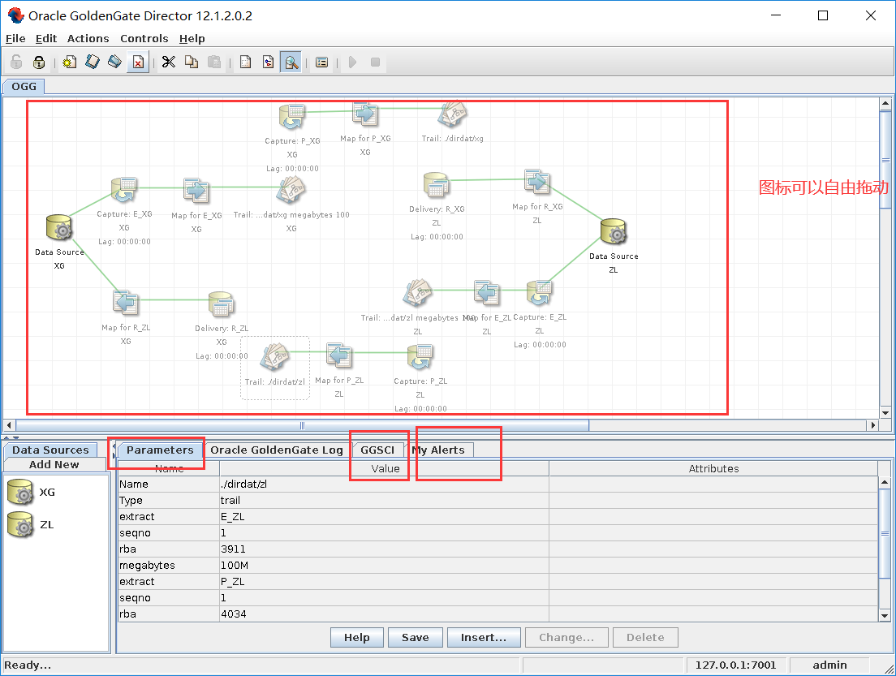The image size is (896, 676).
Task: Select the Delivery R_ZL node icon
Action: 221,304
